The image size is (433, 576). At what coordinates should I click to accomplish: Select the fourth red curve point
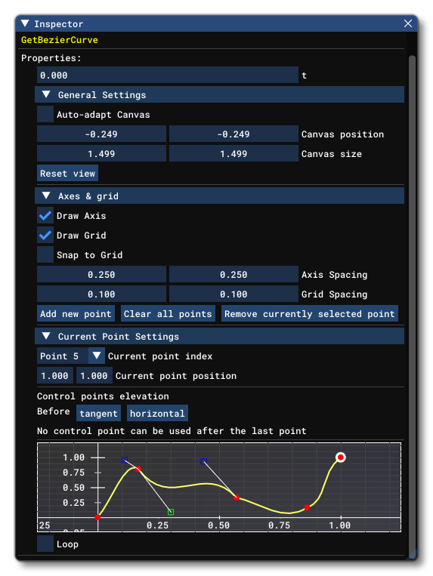click(x=308, y=507)
